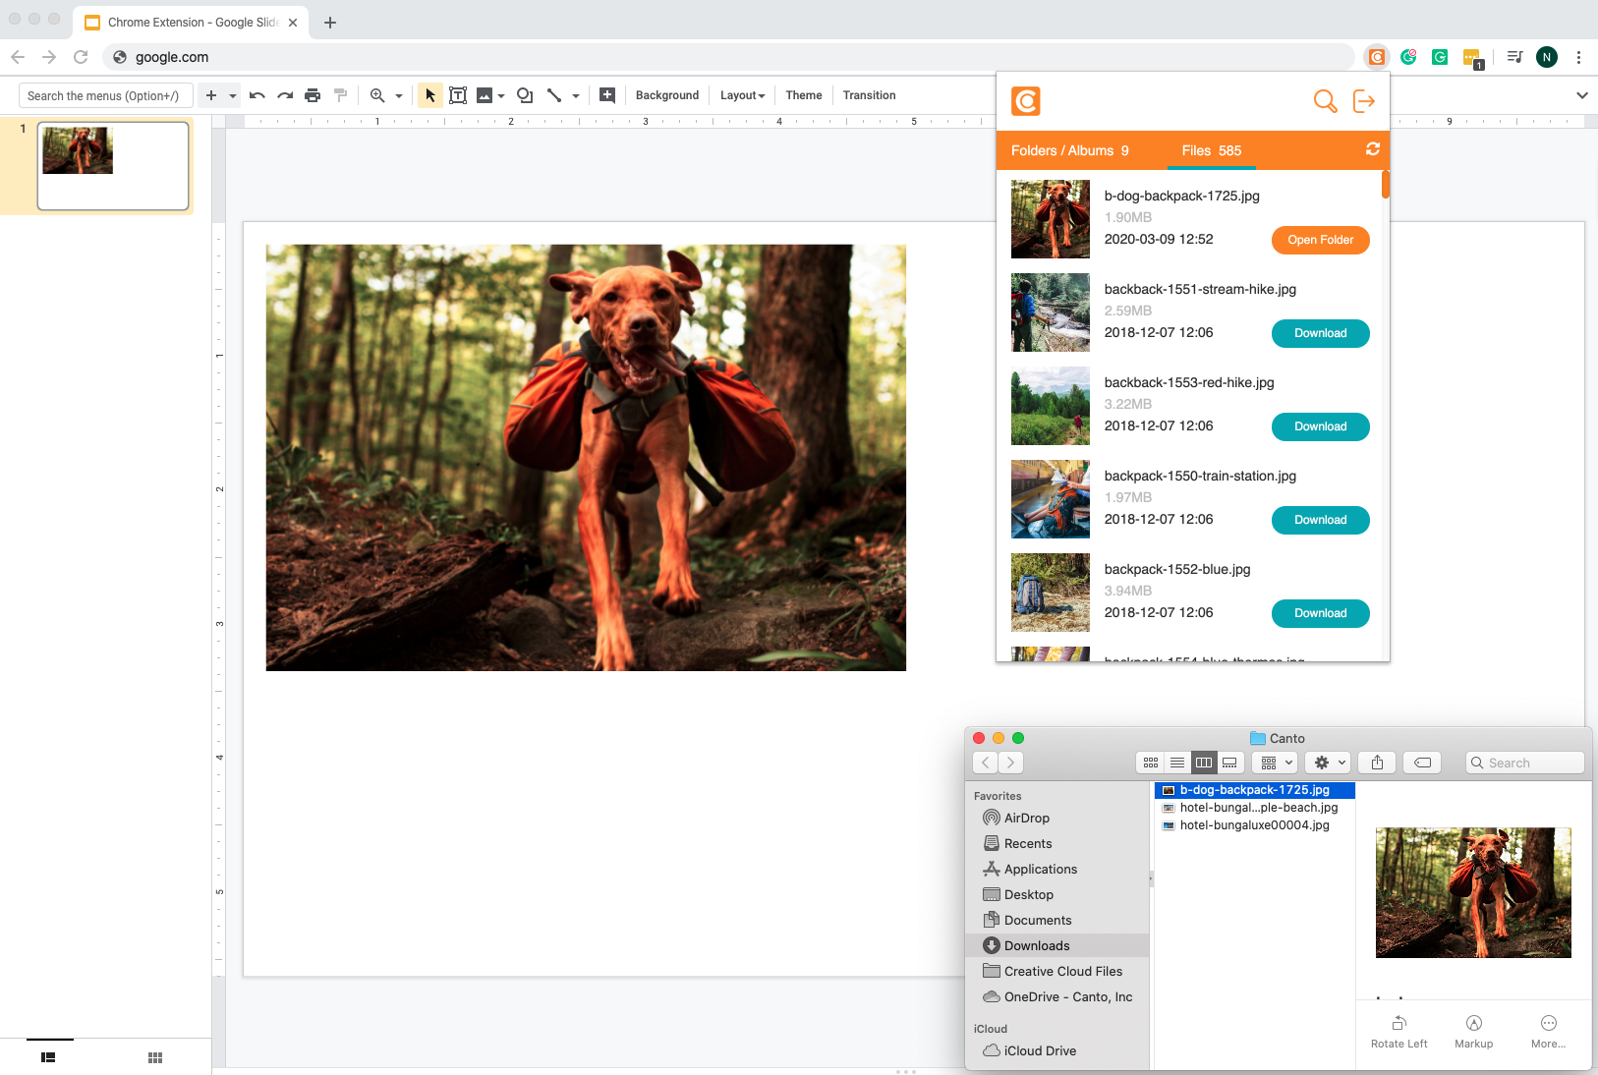This screenshot has height=1075, width=1598.
Task: Switch Finder to column view
Action: coord(1204,763)
